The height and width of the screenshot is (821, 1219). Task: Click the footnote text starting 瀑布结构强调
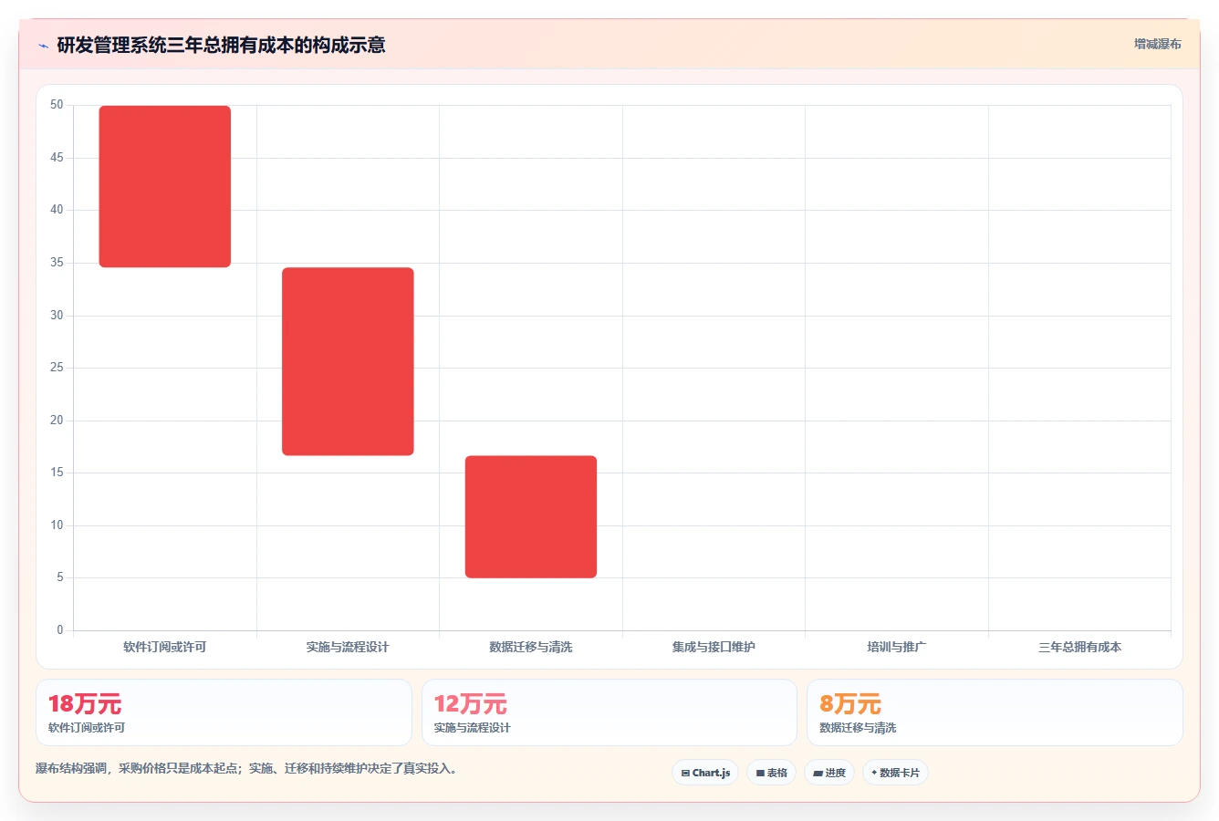(x=246, y=769)
